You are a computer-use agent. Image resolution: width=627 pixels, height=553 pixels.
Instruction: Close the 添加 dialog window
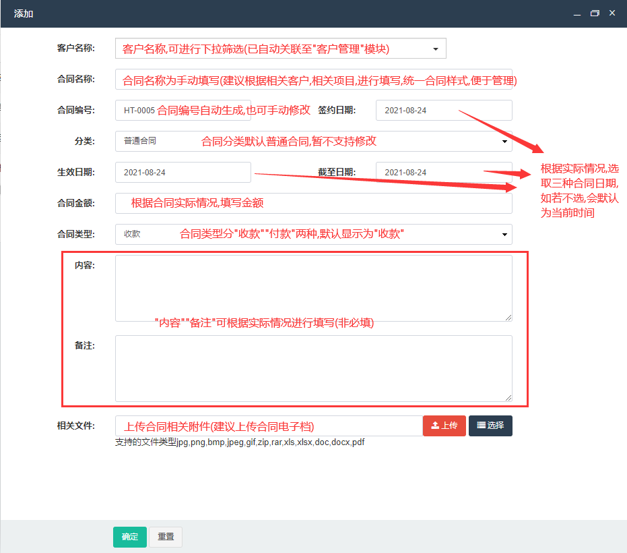pyautogui.click(x=612, y=13)
